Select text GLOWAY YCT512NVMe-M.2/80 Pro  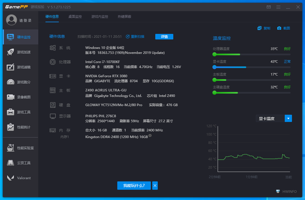tap(114, 105)
